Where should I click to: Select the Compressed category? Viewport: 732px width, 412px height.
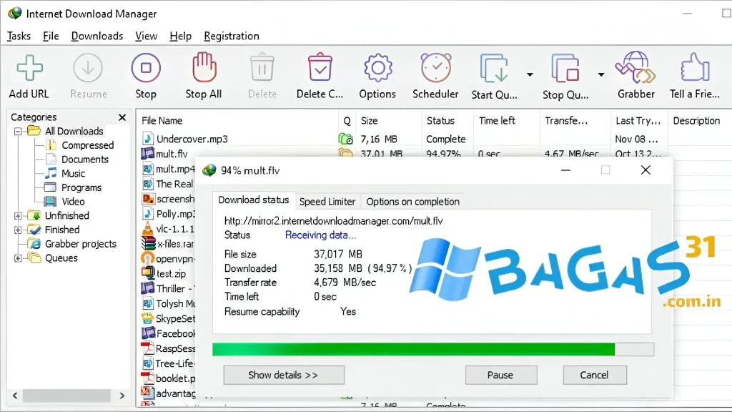coord(87,145)
